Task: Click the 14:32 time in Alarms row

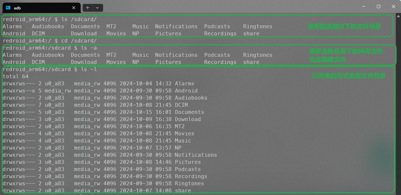Action: [x=164, y=83]
